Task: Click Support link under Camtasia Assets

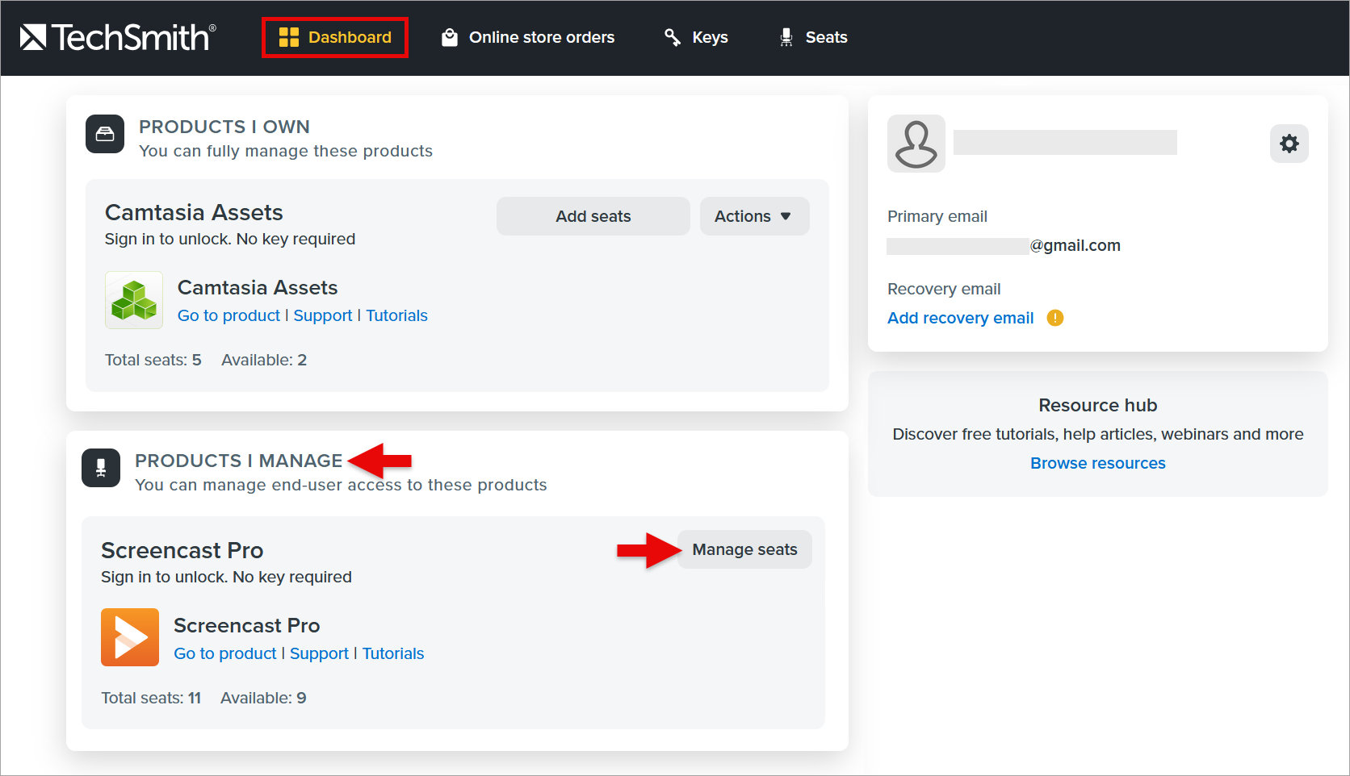Action: [323, 315]
